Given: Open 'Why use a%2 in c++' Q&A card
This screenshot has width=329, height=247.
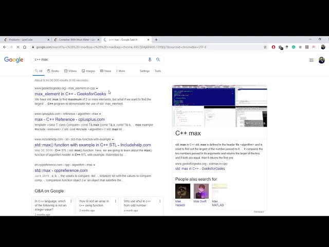Looking at the screenshot, I should click(142, 206).
